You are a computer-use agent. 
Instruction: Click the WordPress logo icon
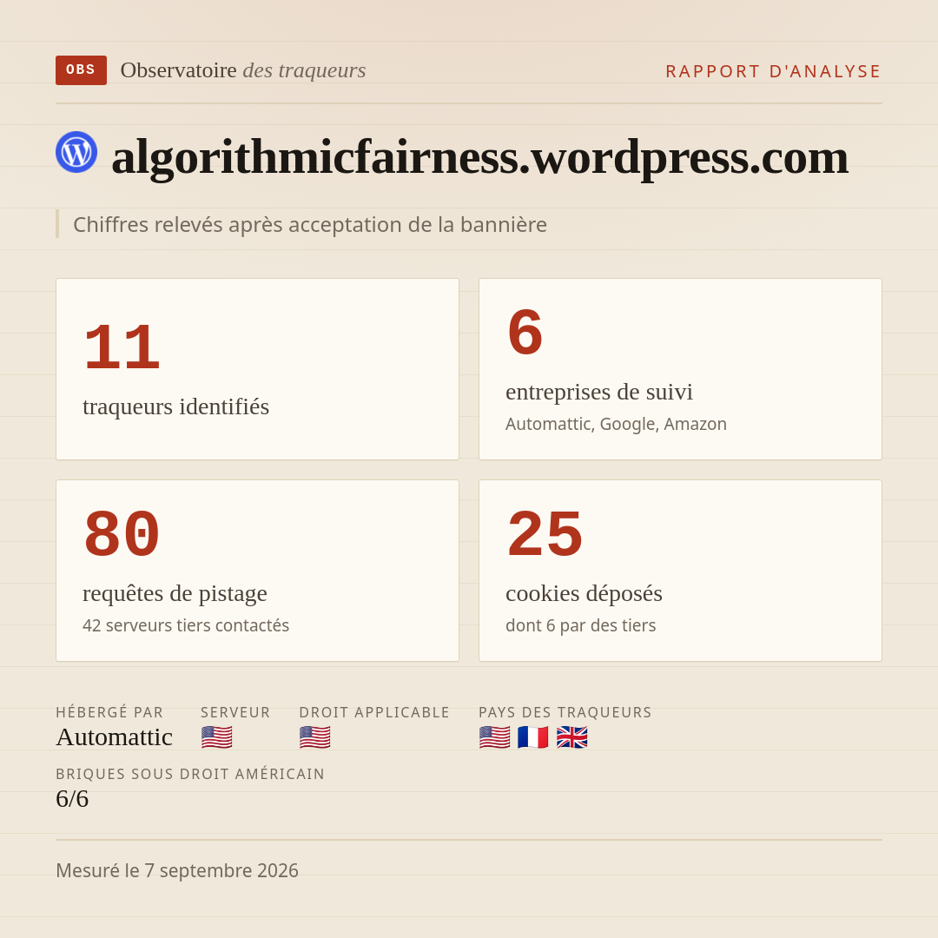76,152
